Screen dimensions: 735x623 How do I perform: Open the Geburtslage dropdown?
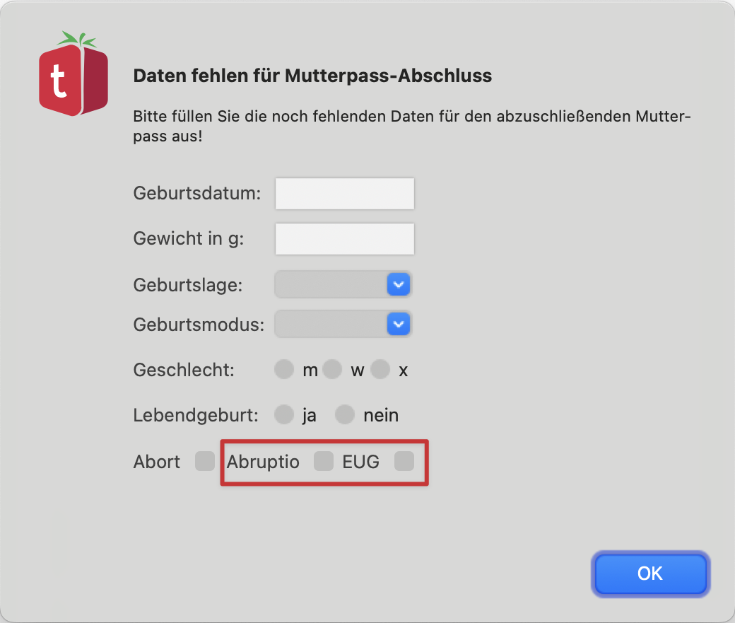tap(343, 284)
